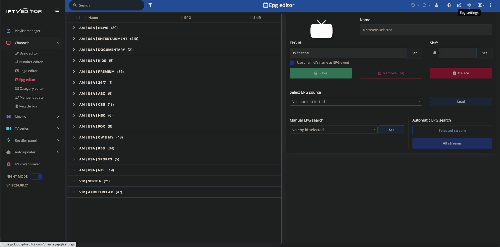Image resolution: width=500 pixels, height=247 pixels.
Task: Expand the VIP | SERIE A group
Action: pos(74,181)
